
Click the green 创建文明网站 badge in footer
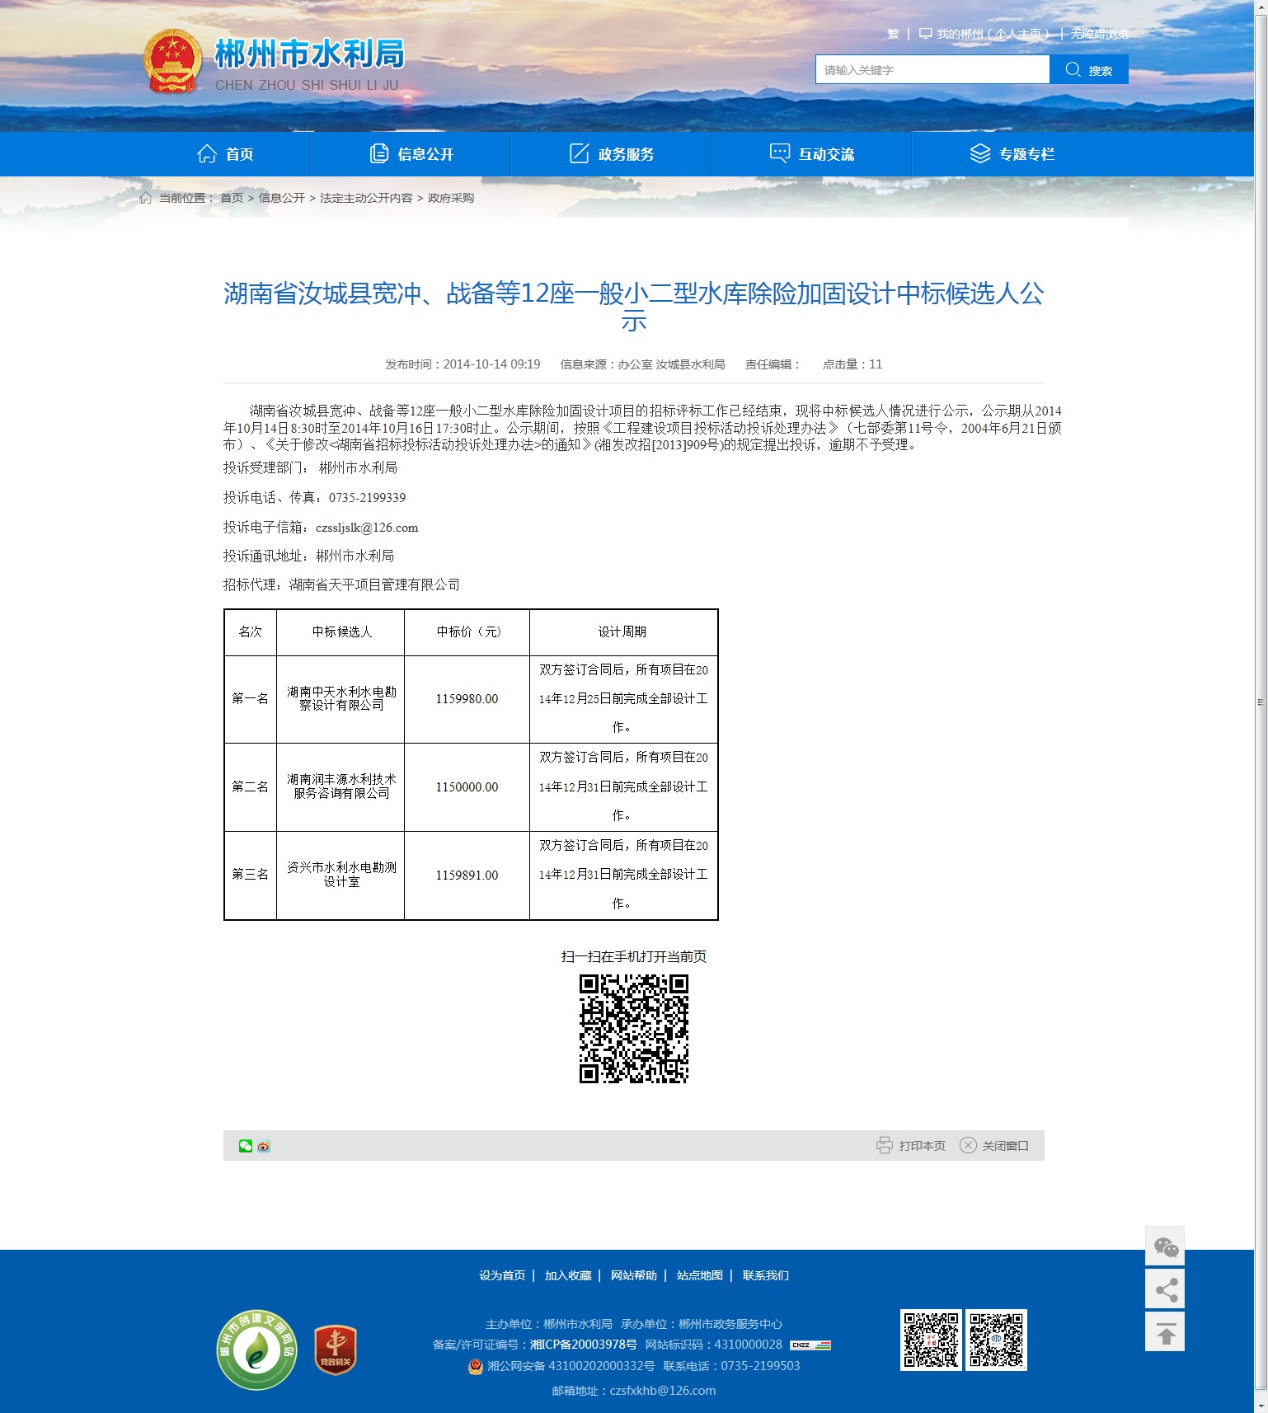(257, 1350)
